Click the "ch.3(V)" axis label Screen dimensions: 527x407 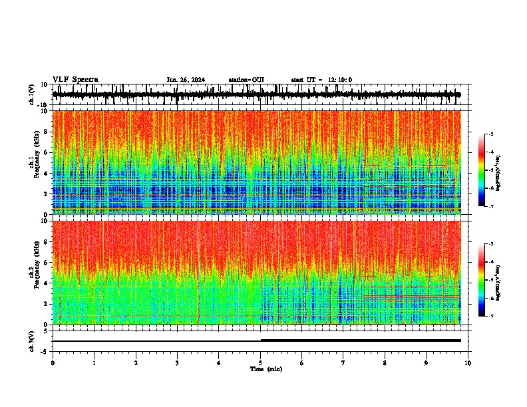pyautogui.click(x=32, y=342)
